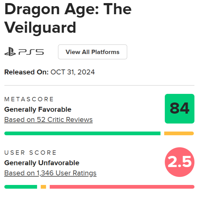Click the Released On label

click(x=26, y=72)
